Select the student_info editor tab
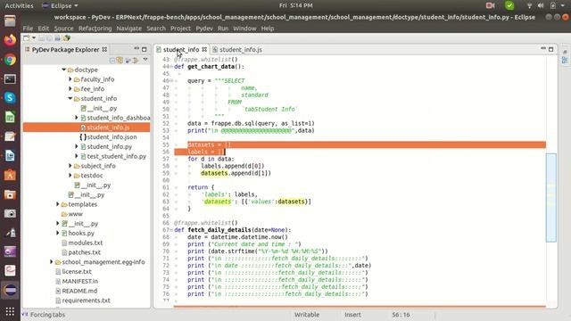Viewport: 571px width, 321px height. coord(181,50)
